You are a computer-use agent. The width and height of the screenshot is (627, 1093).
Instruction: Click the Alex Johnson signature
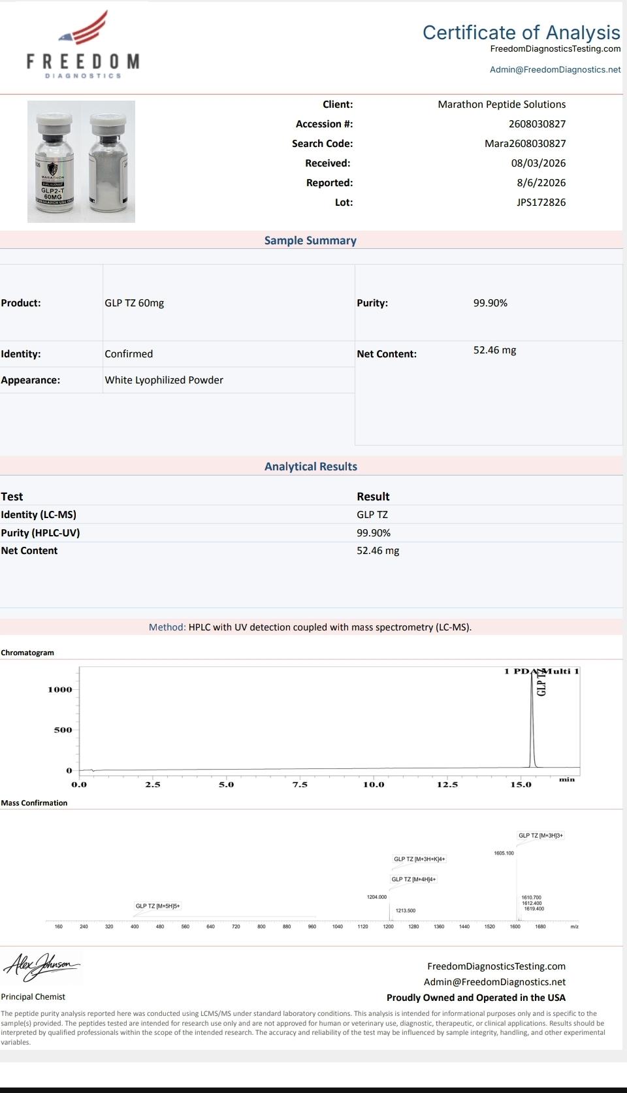42,966
